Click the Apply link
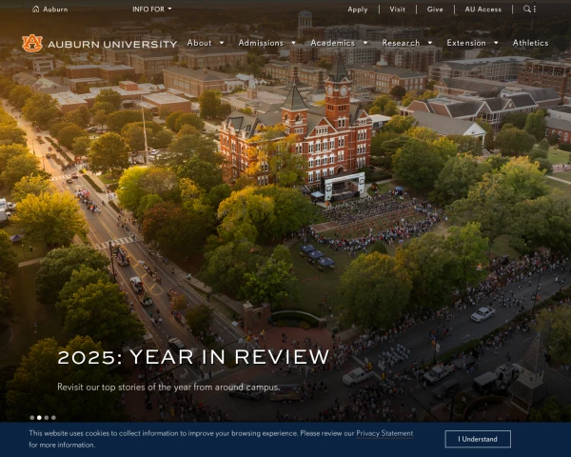This screenshot has width=571, height=457. pos(358,10)
